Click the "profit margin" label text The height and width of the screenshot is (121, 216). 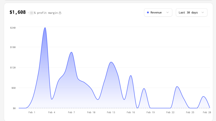[47, 13]
